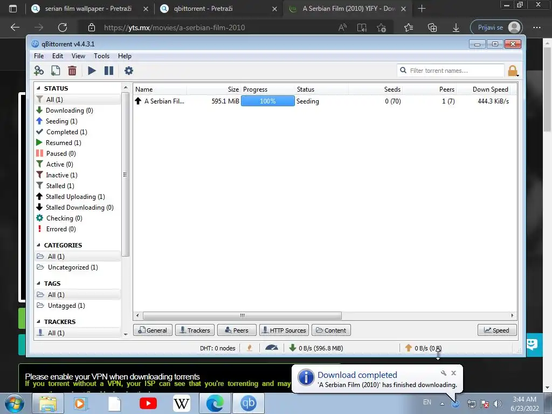This screenshot has height=414, width=552.
Task: Click the volume icon in system tray
Action: tap(497, 404)
